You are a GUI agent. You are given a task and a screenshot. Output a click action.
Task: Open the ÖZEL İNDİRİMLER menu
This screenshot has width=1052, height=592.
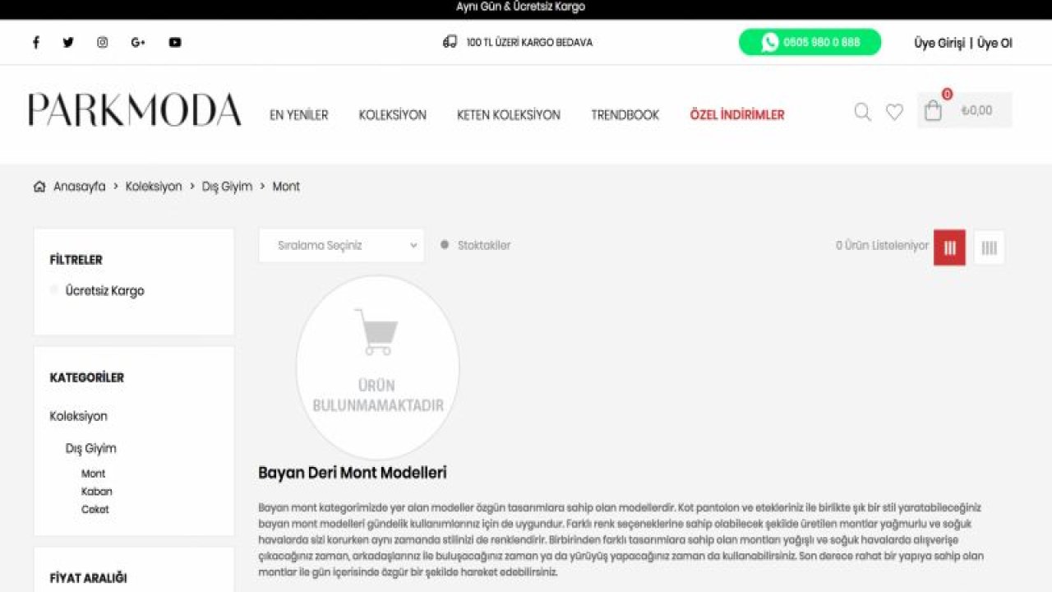[x=736, y=114]
